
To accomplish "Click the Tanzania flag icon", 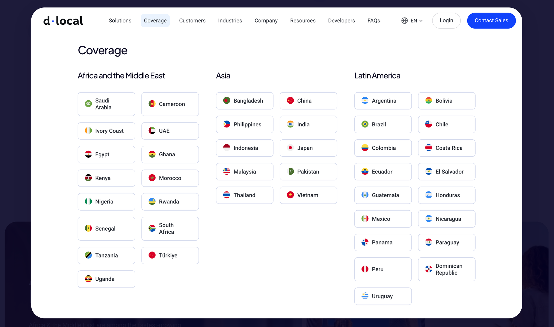I will tap(88, 255).
